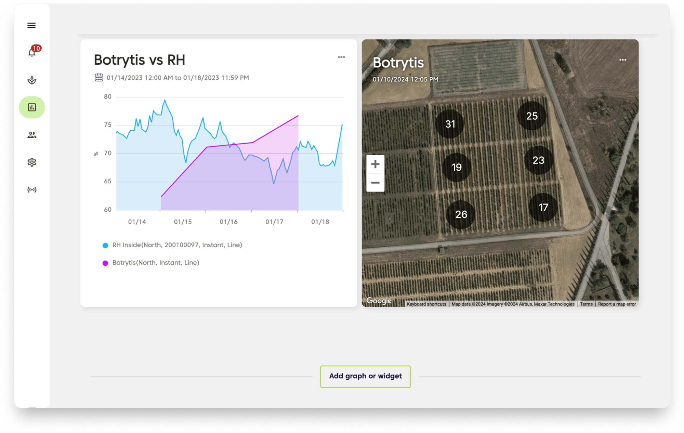Zoom out on the map
684x433 pixels.
pyautogui.click(x=375, y=183)
